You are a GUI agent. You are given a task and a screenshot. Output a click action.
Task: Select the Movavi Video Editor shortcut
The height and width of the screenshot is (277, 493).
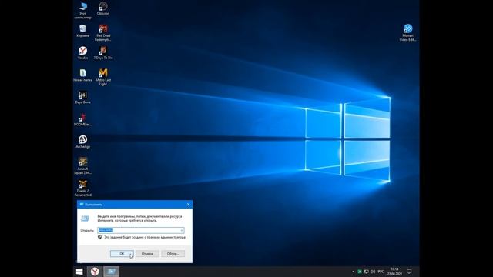tap(407, 32)
